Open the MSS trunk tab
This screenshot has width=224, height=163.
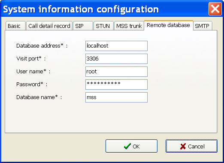tap(129, 26)
